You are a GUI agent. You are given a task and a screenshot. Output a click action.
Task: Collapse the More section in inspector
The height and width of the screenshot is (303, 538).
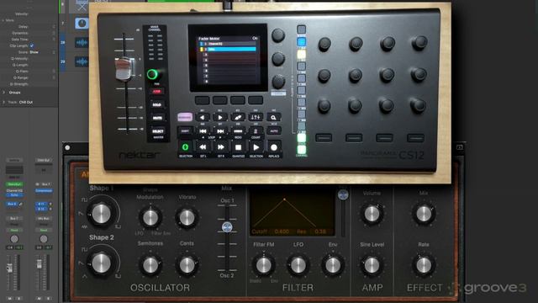coord(3,20)
